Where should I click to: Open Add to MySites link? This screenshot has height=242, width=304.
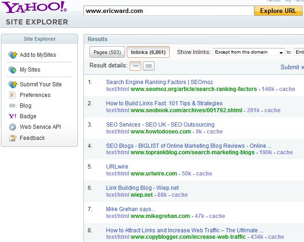click(x=38, y=55)
